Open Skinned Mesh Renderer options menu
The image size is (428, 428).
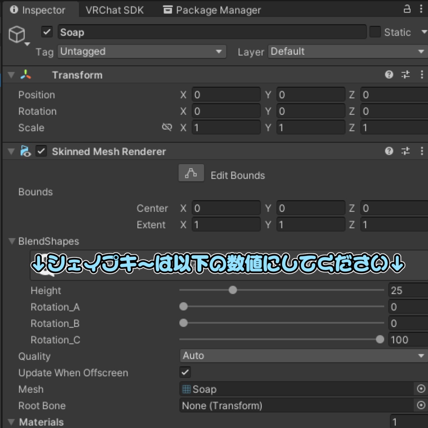click(422, 150)
